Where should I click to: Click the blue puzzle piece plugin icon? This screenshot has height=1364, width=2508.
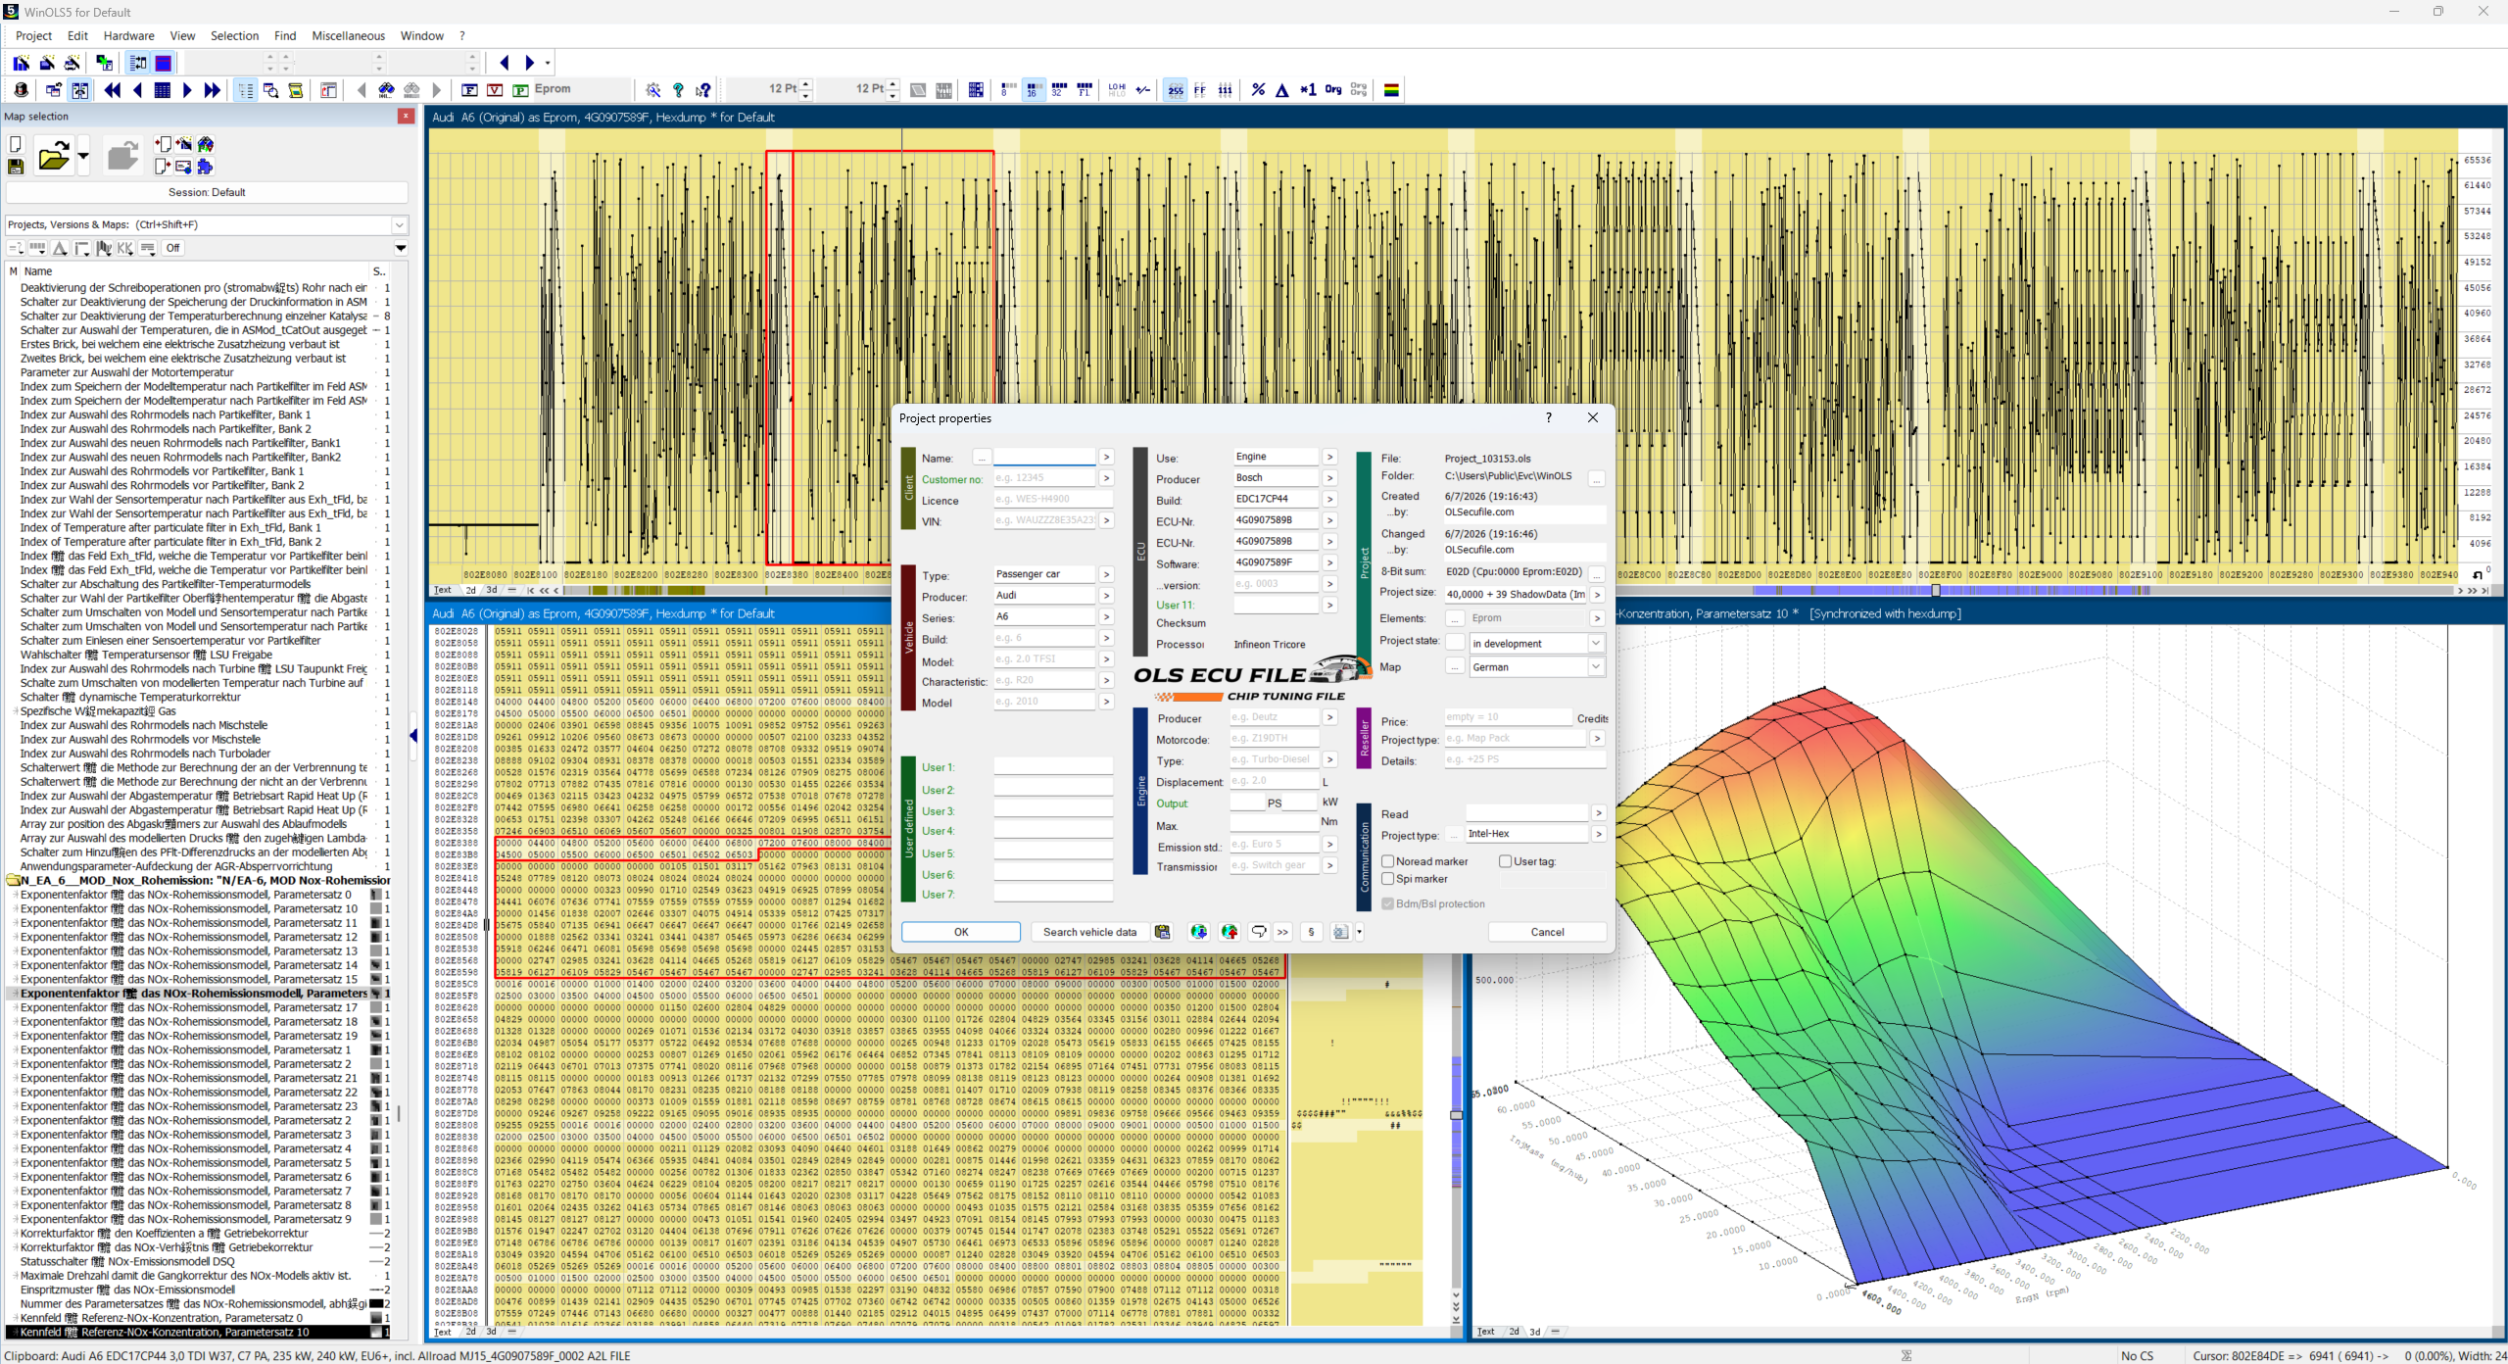coord(205,167)
